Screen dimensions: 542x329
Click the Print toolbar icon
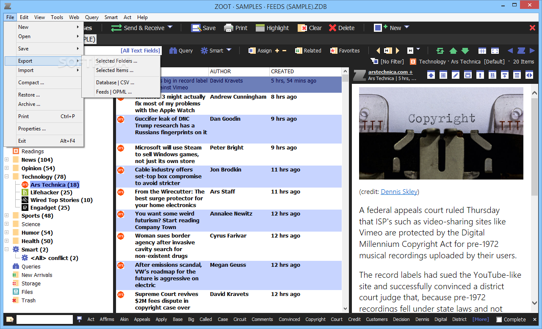(x=229, y=28)
